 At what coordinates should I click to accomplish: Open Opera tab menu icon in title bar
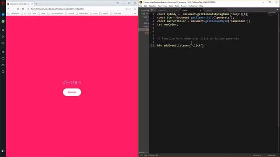pos(118,3)
